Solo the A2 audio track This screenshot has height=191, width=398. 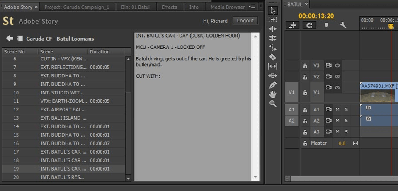346,121
